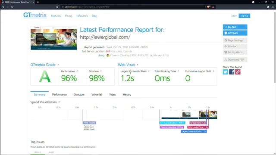
Task: Switch to Structure tab
Action: click(79, 95)
